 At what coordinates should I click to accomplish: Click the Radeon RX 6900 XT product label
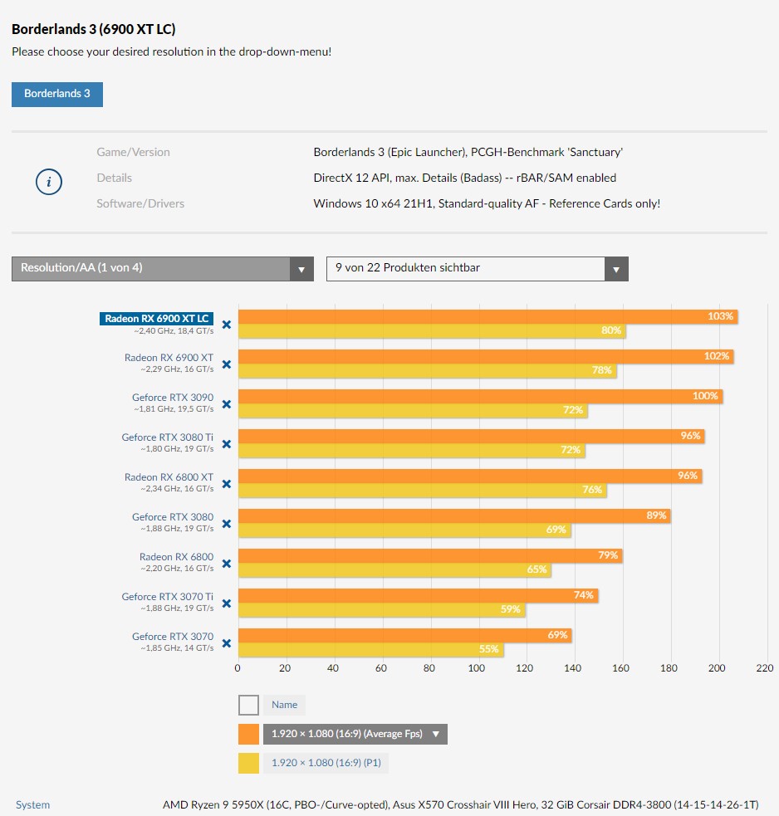click(169, 358)
